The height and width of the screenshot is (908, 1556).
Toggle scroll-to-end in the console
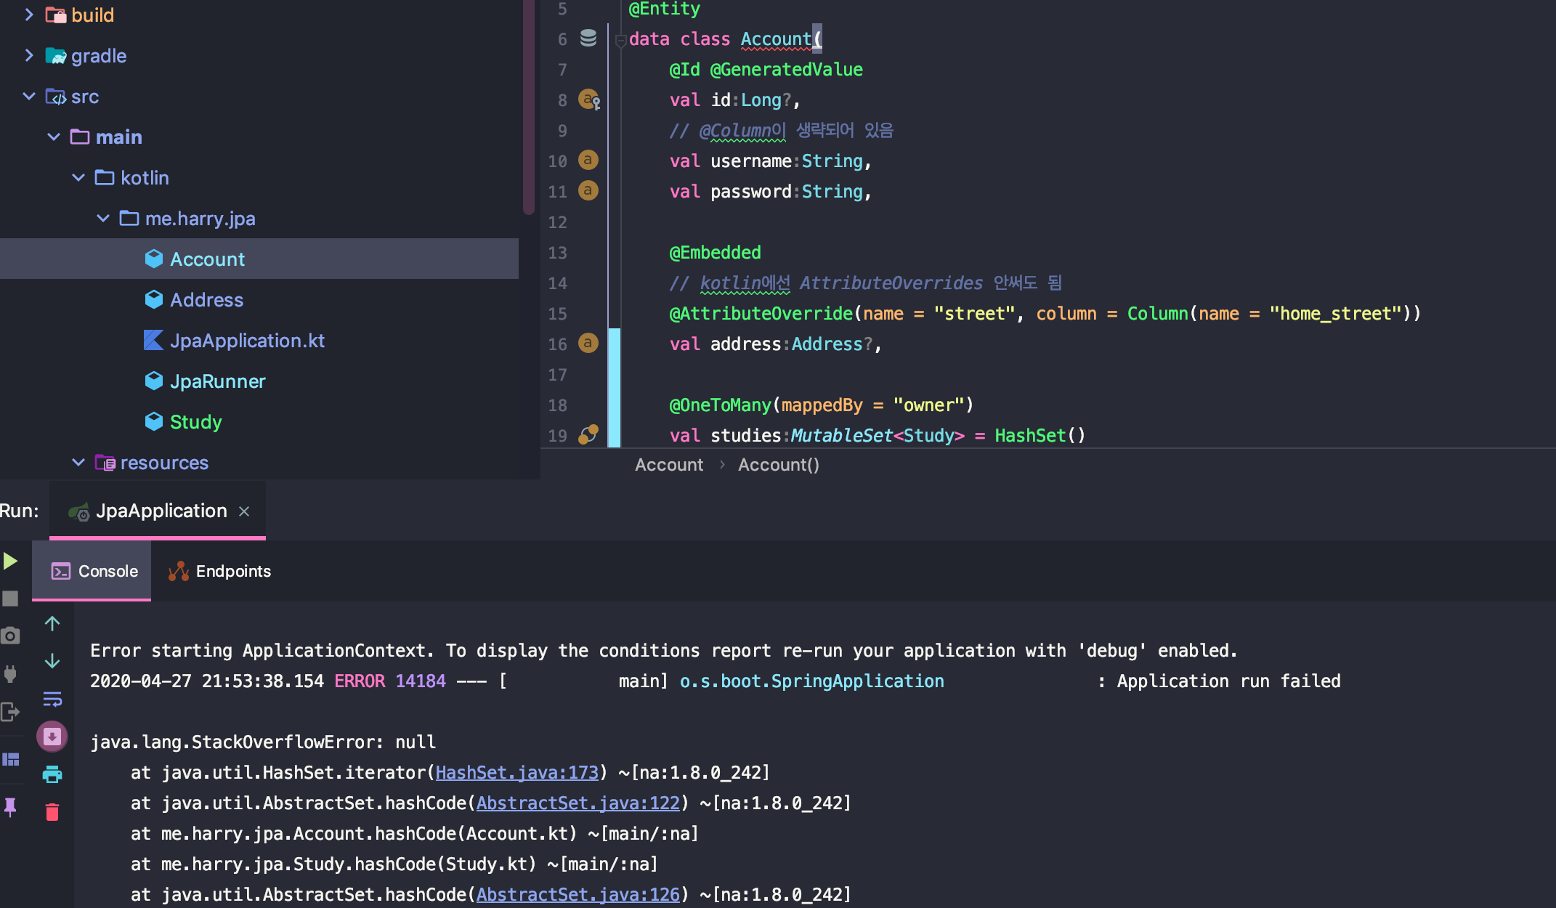[x=52, y=735]
